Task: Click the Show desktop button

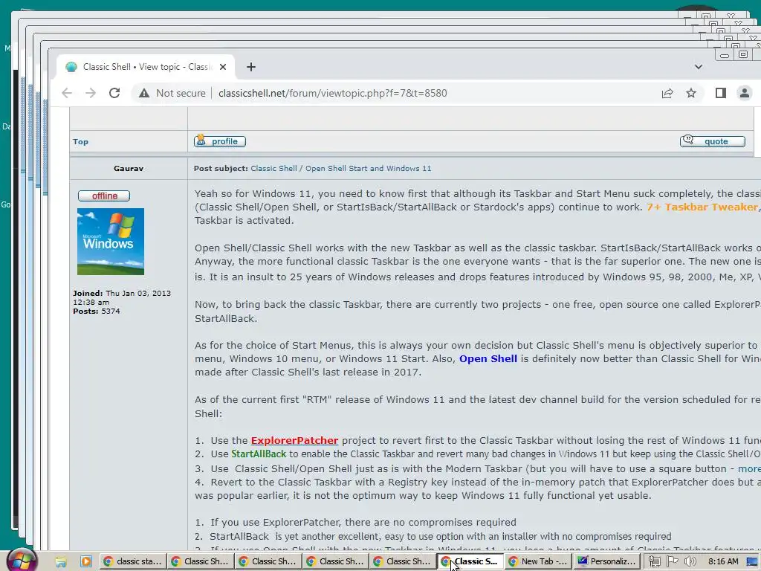Action: tap(753, 561)
